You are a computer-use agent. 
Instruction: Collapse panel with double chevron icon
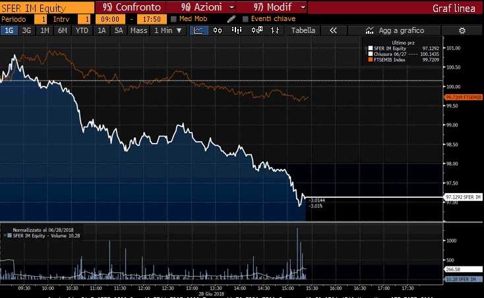(333, 30)
